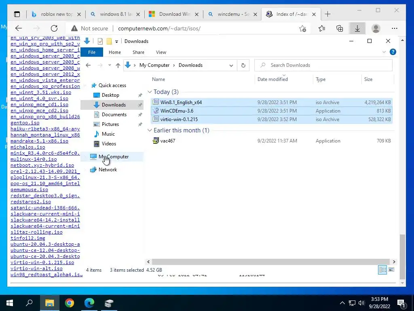Open Chrome from the taskbar
This screenshot has height=311, width=414.
(70, 303)
